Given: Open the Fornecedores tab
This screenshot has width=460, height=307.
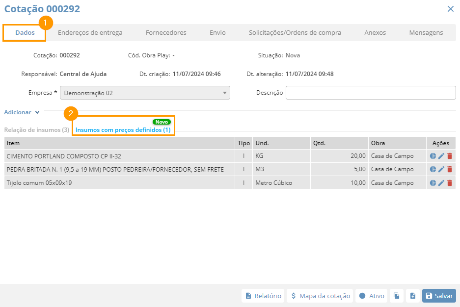Looking at the screenshot, I should pyautogui.click(x=166, y=32).
